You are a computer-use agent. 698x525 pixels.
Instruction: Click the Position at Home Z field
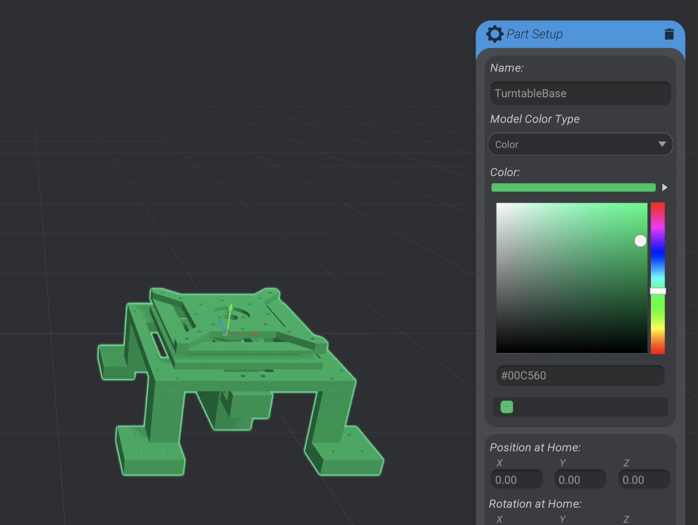coord(644,479)
